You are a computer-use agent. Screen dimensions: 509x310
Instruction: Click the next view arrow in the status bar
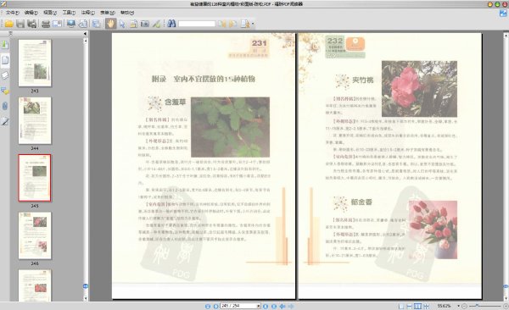pos(290,306)
